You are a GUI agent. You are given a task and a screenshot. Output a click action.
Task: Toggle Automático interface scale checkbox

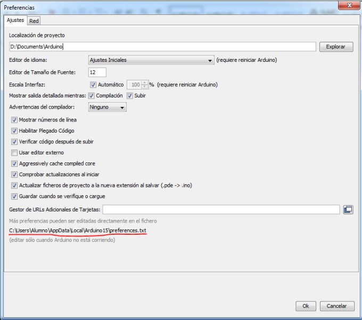point(93,85)
